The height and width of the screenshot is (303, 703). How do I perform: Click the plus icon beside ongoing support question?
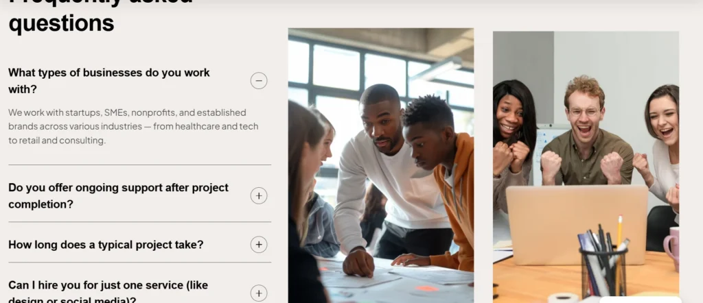coord(259,195)
